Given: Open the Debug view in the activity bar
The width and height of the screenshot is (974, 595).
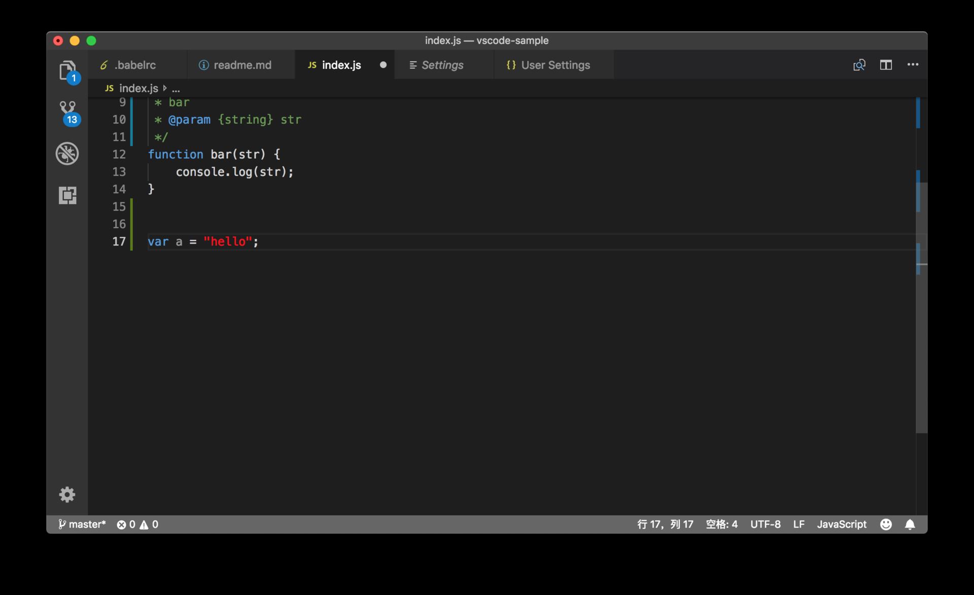Looking at the screenshot, I should click(x=67, y=153).
